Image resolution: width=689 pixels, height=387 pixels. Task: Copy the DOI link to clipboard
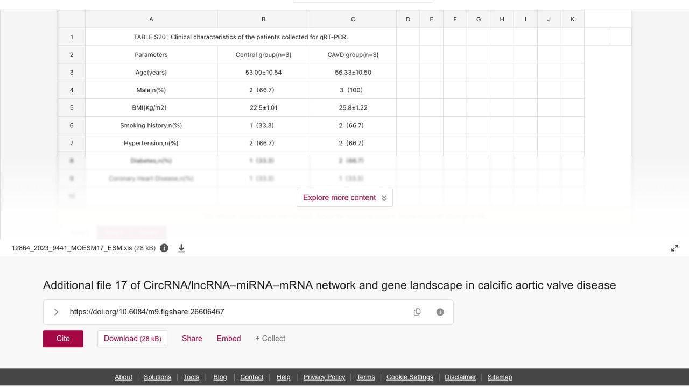tap(417, 312)
